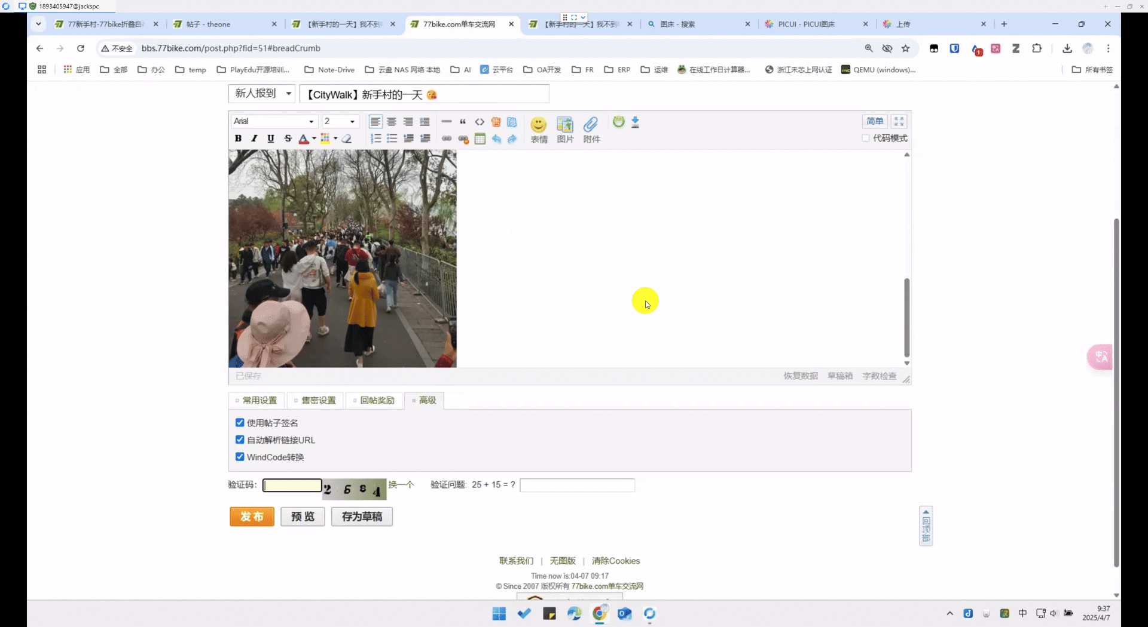This screenshot has height=627, width=1148.
Task: Open 清除Cookies footer link
Action: pyautogui.click(x=616, y=561)
